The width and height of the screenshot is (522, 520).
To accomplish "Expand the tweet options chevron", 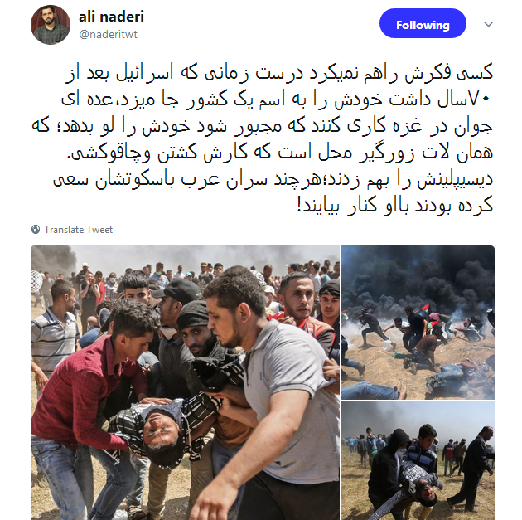I will [x=488, y=24].
